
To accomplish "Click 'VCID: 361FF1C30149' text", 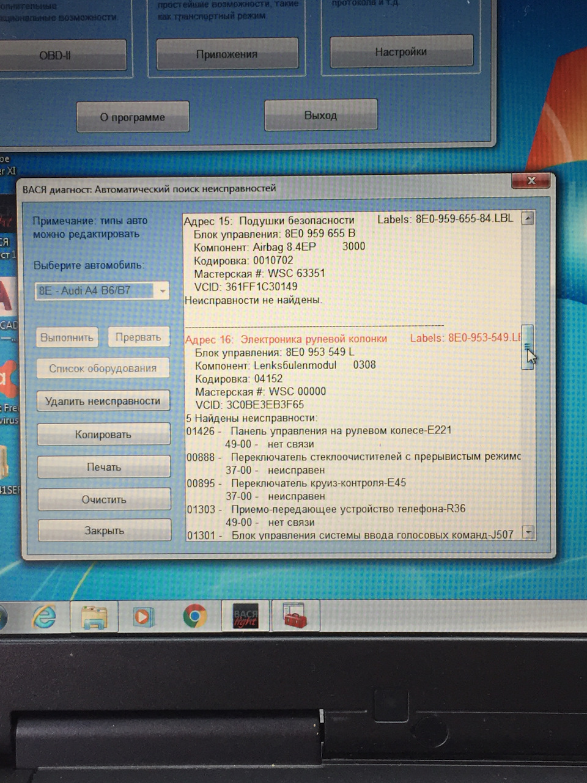I will pyautogui.click(x=246, y=287).
